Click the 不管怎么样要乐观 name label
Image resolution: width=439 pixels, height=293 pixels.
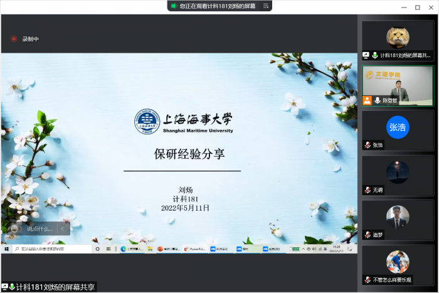tap(392, 280)
